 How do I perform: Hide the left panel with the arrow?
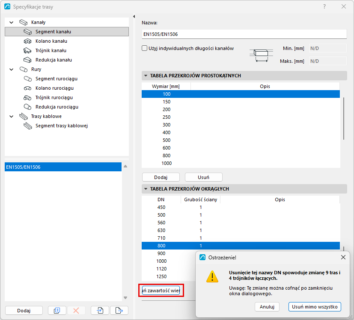pyautogui.click(x=134, y=17)
